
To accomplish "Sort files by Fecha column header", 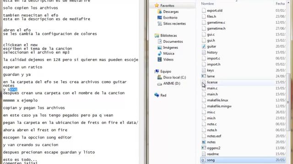I will tap(280, 4).
